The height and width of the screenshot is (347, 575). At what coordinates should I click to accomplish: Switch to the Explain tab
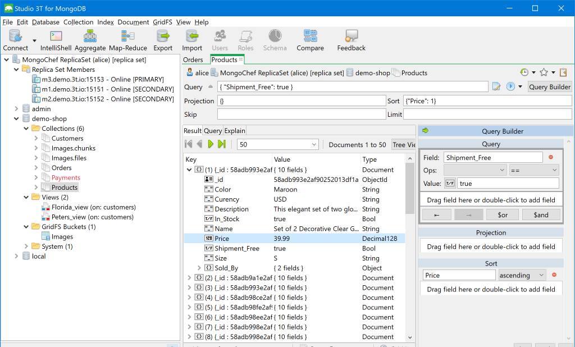(235, 131)
